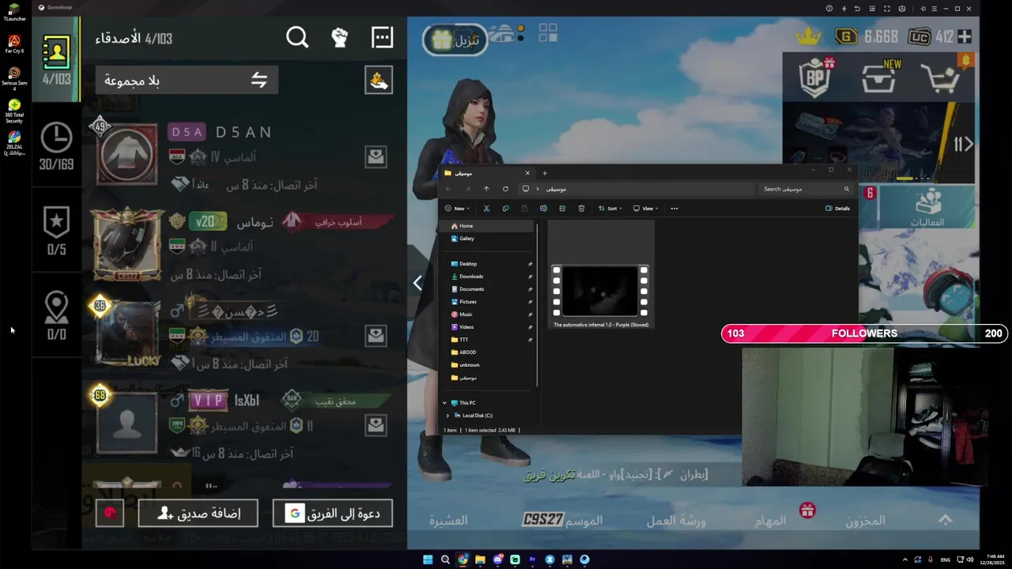
Task: Click Delete trash icon in File Explorer
Action: [581, 209]
